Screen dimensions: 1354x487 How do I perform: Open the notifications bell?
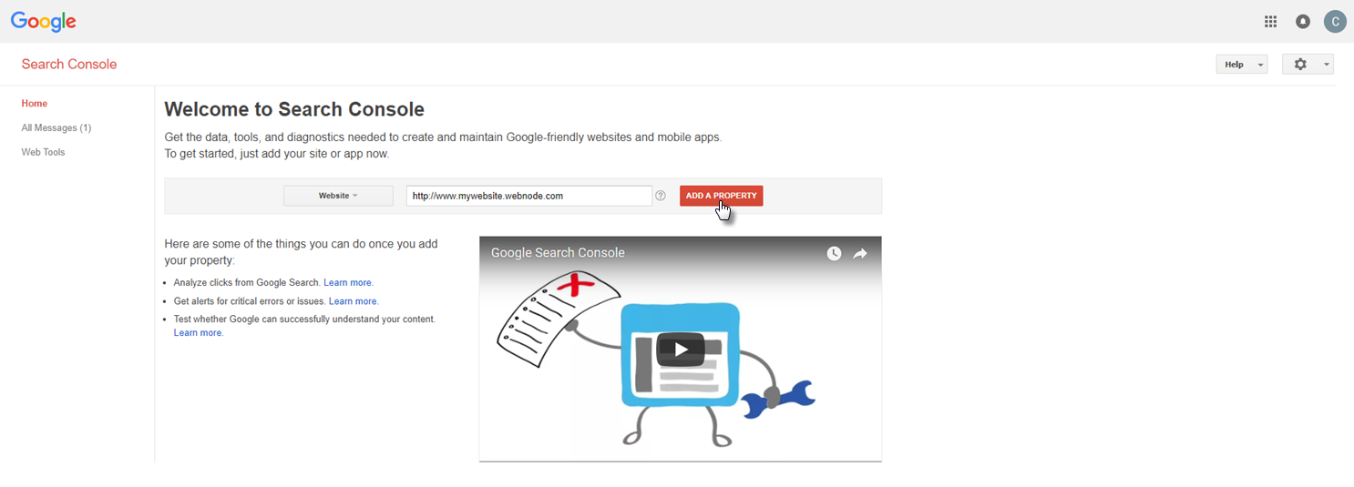[1303, 22]
